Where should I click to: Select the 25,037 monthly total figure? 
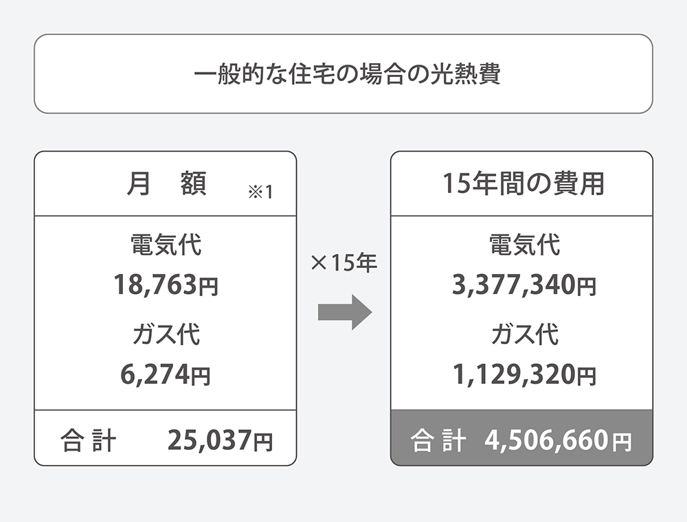pyautogui.click(x=209, y=440)
